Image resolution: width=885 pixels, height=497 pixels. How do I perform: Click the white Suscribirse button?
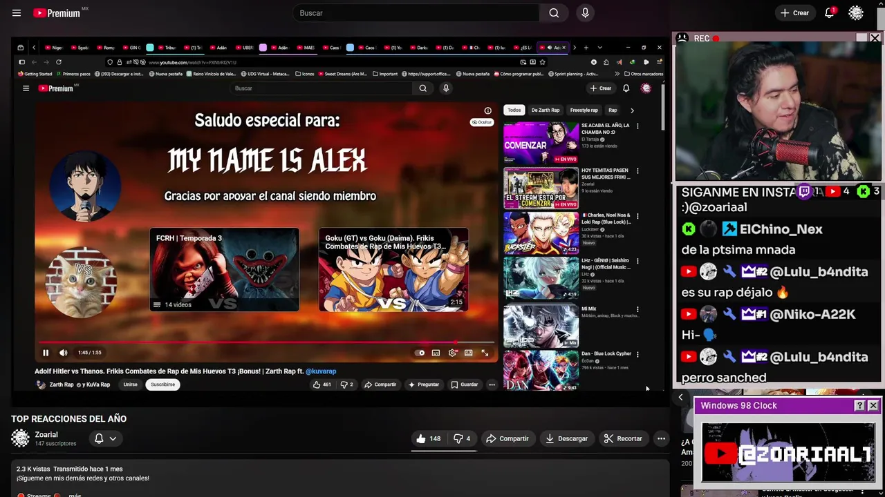click(163, 384)
